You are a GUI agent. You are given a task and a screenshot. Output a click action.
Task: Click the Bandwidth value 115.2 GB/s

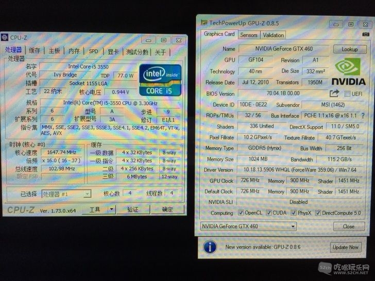click(x=339, y=159)
